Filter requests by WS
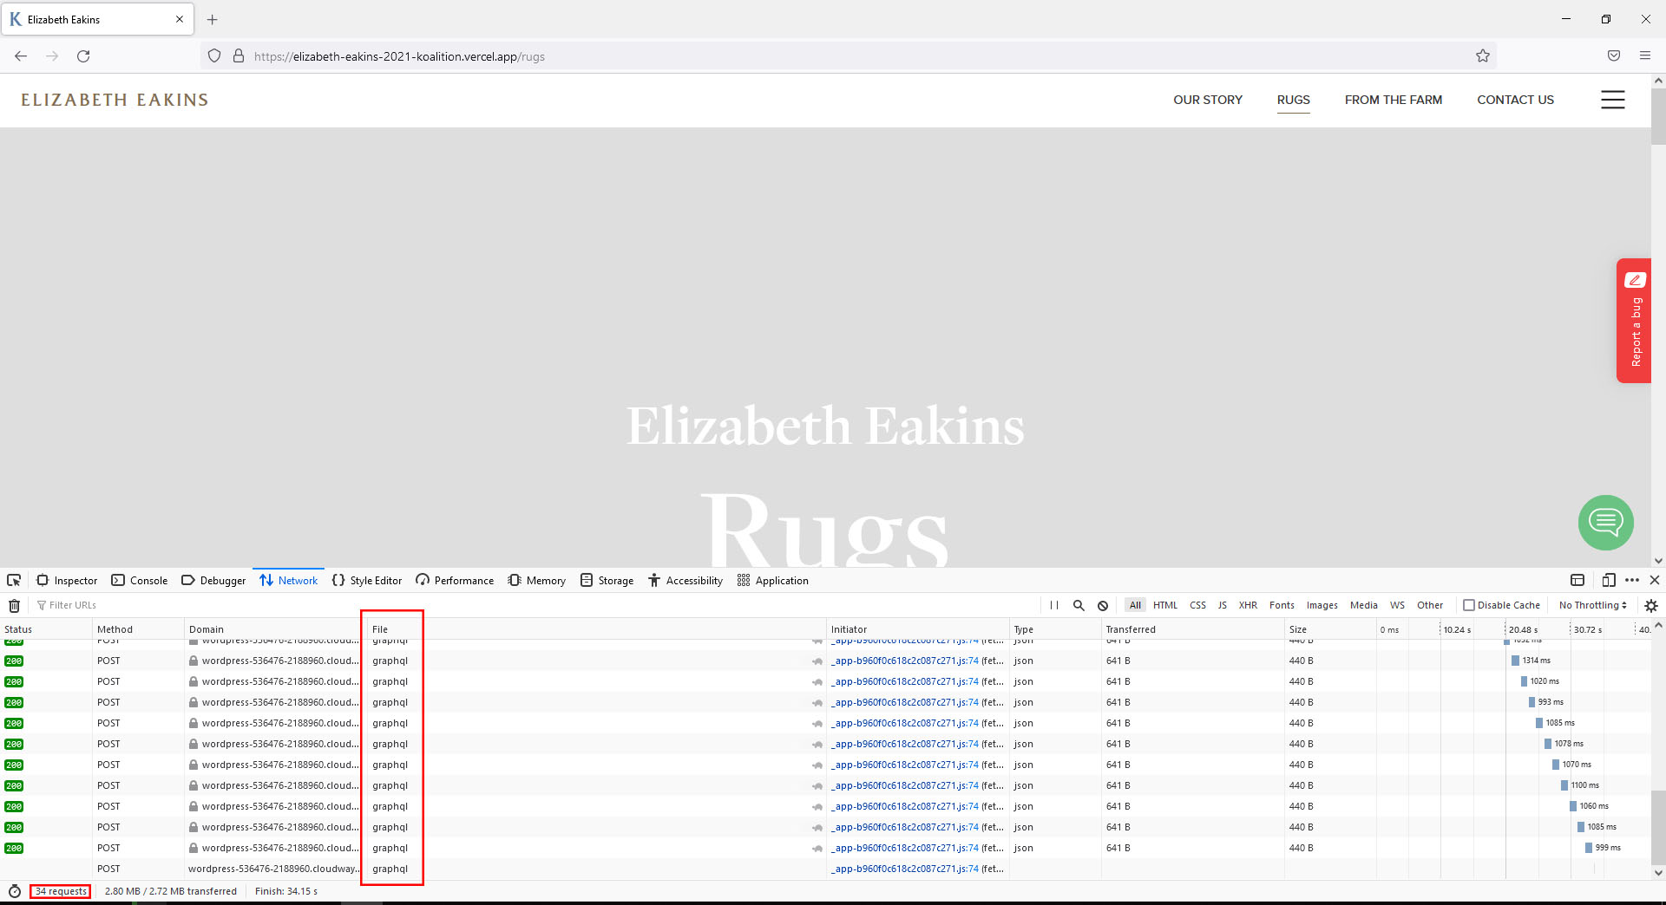Screen dimensions: 1666x905 (x=1397, y=605)
